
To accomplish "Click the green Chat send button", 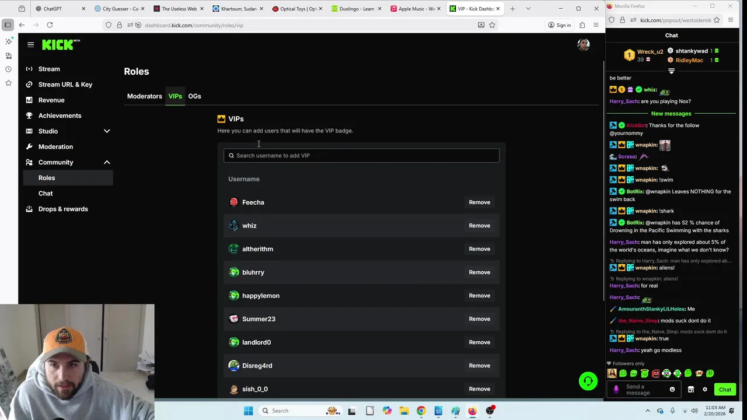I will click(x=725, y=390).
